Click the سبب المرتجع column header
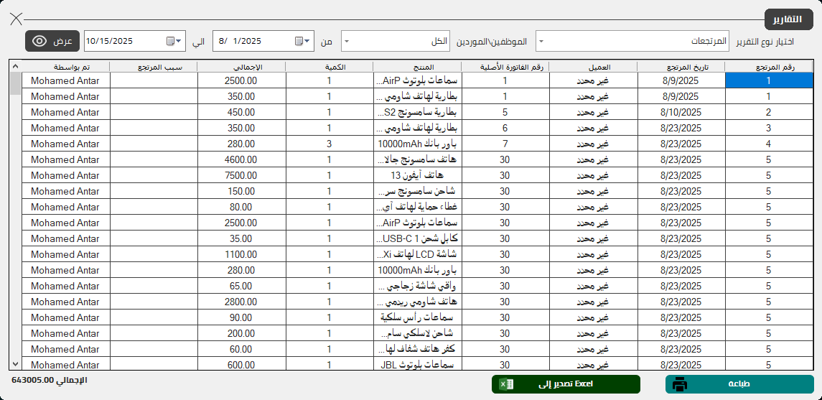The width and height of the screenshot is (822, 400). point(154,67)
